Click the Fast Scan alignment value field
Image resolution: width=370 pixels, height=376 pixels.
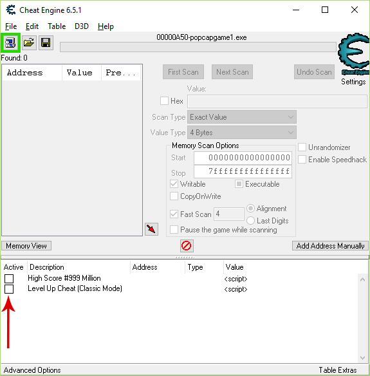pos(229,214)
